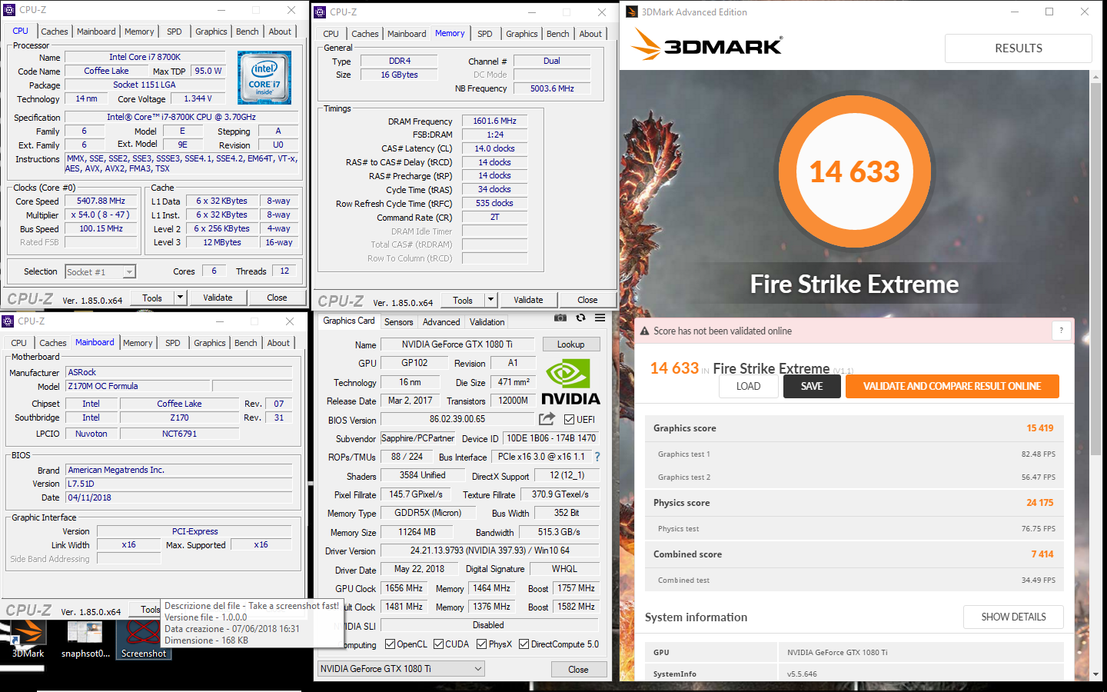Open the Sensors tab in GPU-Z
This screenshot has width=1107, height=692.
[x=399, y=322]
